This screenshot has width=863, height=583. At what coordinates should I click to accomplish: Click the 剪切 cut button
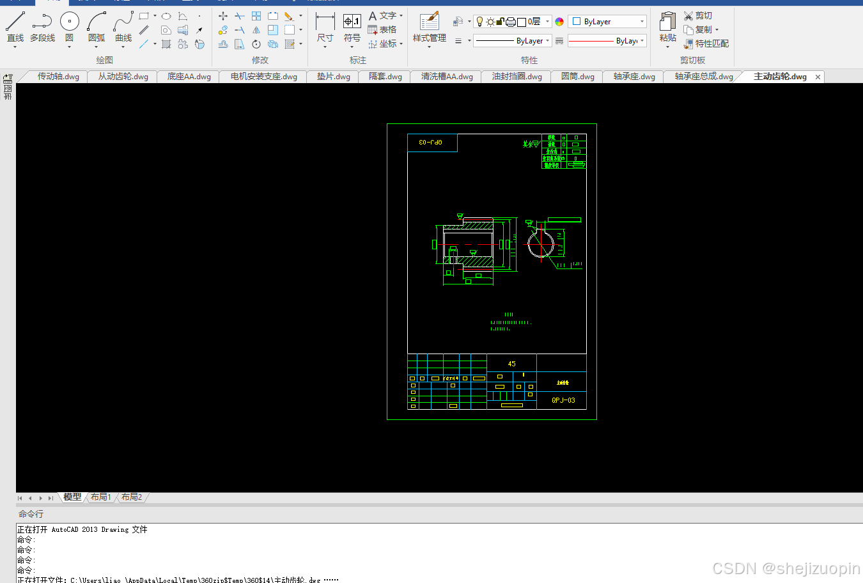pyautogui.click(x=698, y=16)
